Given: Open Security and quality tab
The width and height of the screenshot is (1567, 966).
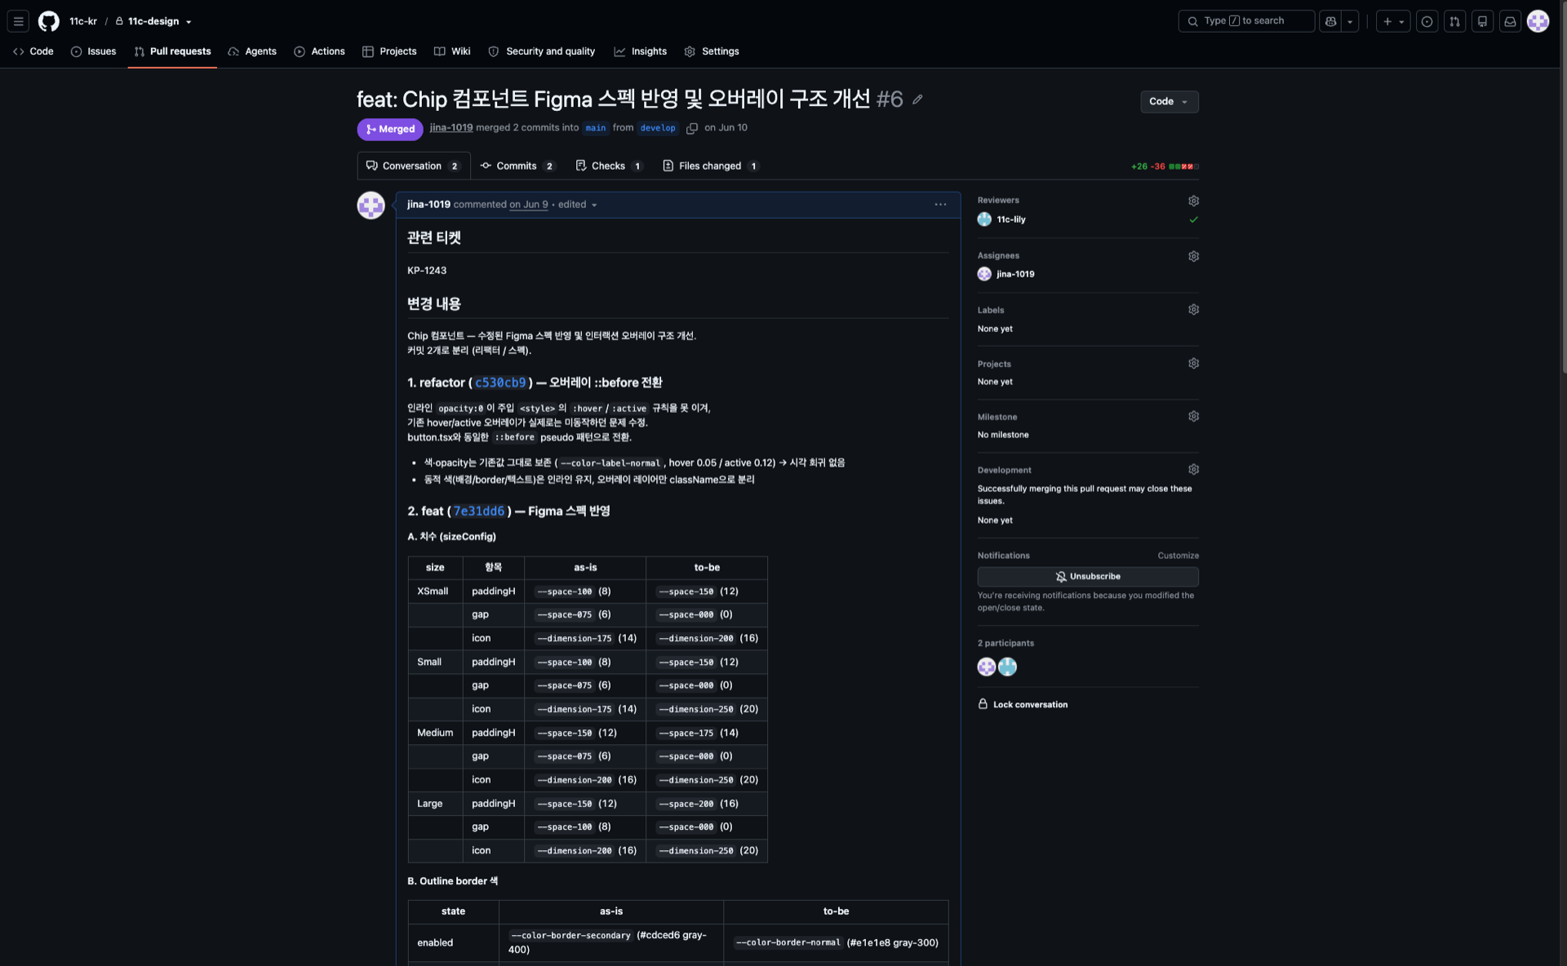Looking at the screenshot, I should [541, 51].
